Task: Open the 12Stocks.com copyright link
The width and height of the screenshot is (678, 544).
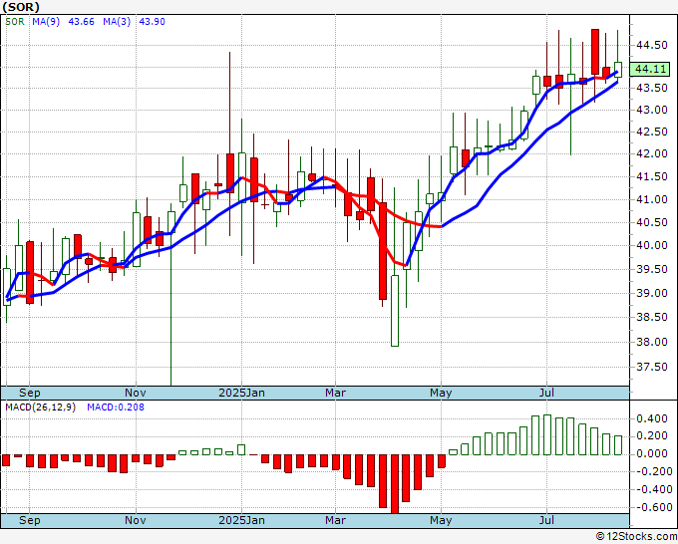Action: tap(636, 537)
